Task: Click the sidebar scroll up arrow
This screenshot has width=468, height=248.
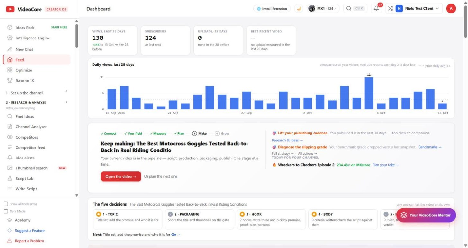Action: (x=76, y=21)
